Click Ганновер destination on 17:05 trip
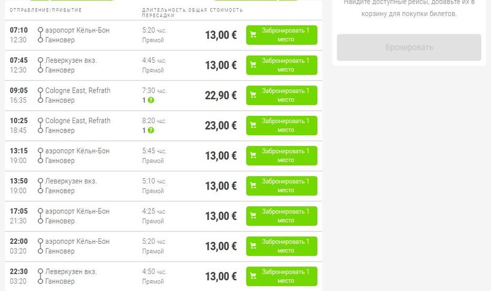The image size is (491, 291). click(x=60, y=220)
